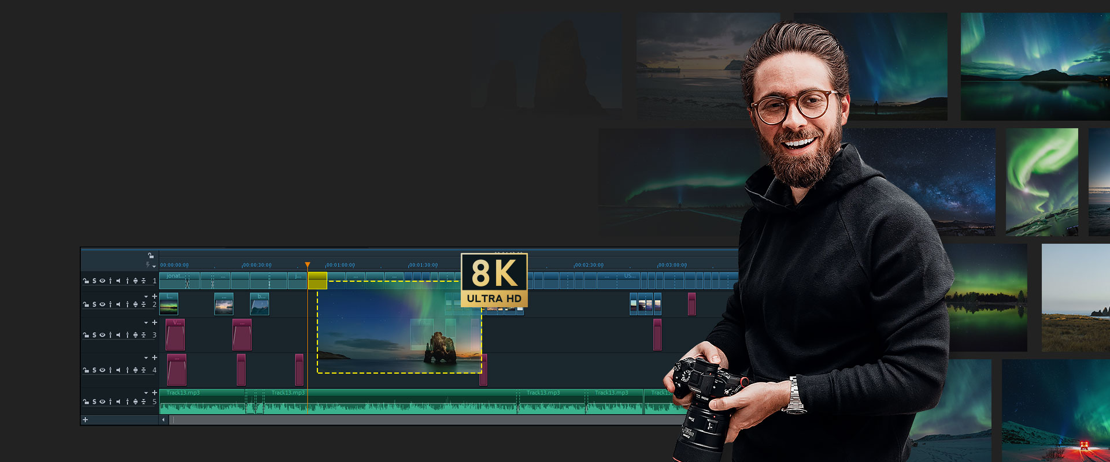Viewport: 1110px width, 462px height.
Task: Minimize track 1 with the collapse icon
Action: tap(143, 281)
